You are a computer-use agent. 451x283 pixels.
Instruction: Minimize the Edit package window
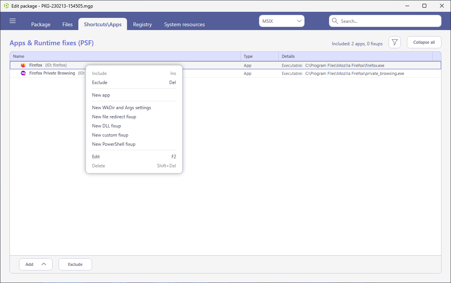tap(407, 6)
